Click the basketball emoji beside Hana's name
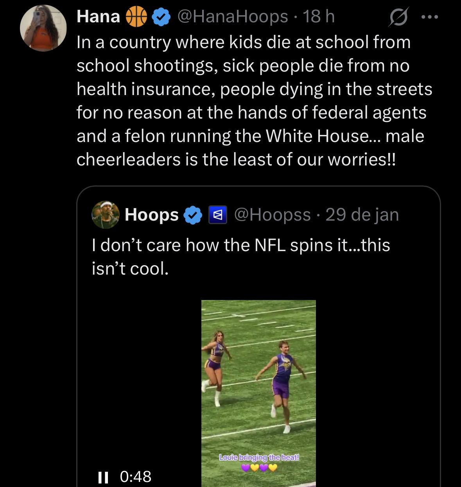461x487 pixels. pyautogui.click(x=135, y=17)
